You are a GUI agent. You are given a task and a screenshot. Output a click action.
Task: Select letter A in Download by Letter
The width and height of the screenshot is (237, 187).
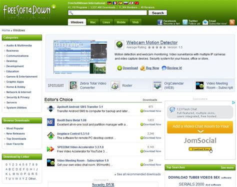point(6,169)
